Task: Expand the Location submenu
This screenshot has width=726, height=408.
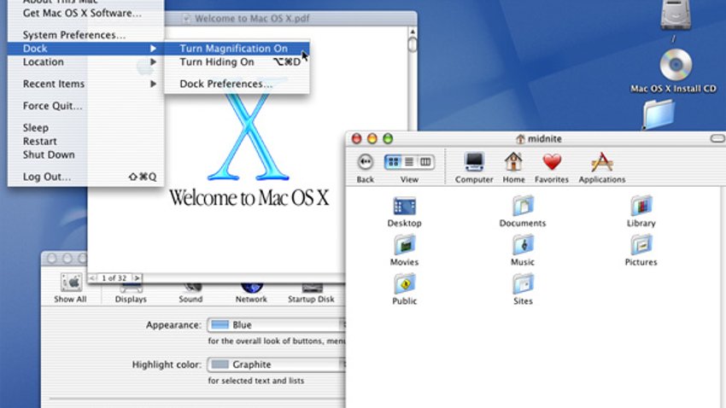Action: (x=86, y=62)
